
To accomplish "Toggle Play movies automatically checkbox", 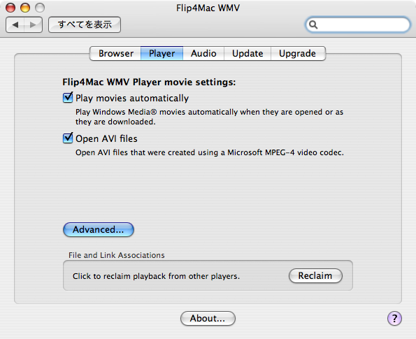I will [x=68, y=98].
